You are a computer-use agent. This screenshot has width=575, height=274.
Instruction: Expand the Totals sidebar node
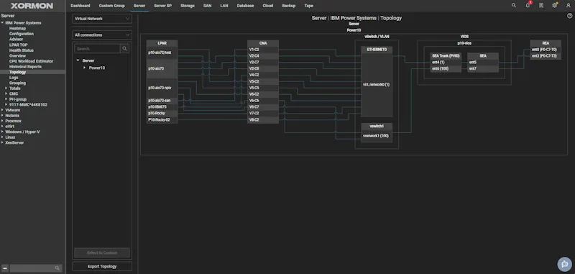click(x=6, y=88)
